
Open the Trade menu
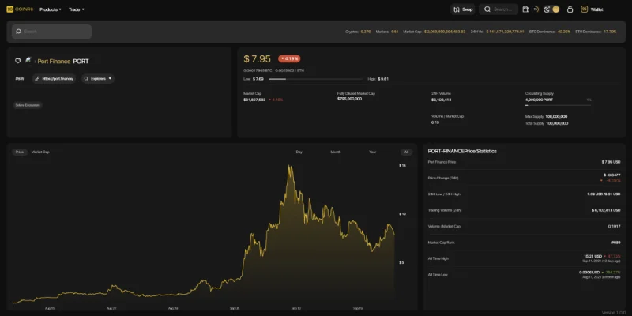click(76, 9)
